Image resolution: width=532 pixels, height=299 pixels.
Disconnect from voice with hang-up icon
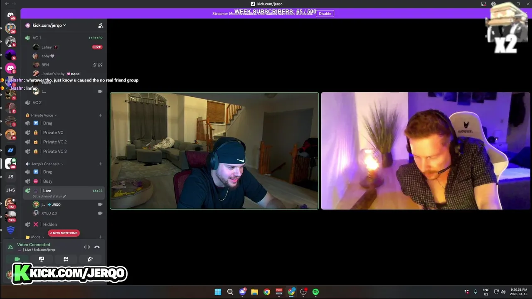tap(97, 247)
